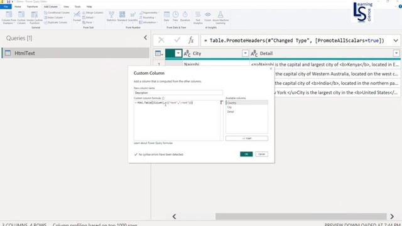Collapse the Queries pane
Image resolution: width=402 pixels, height=226 pixels.
coord(145,38)
